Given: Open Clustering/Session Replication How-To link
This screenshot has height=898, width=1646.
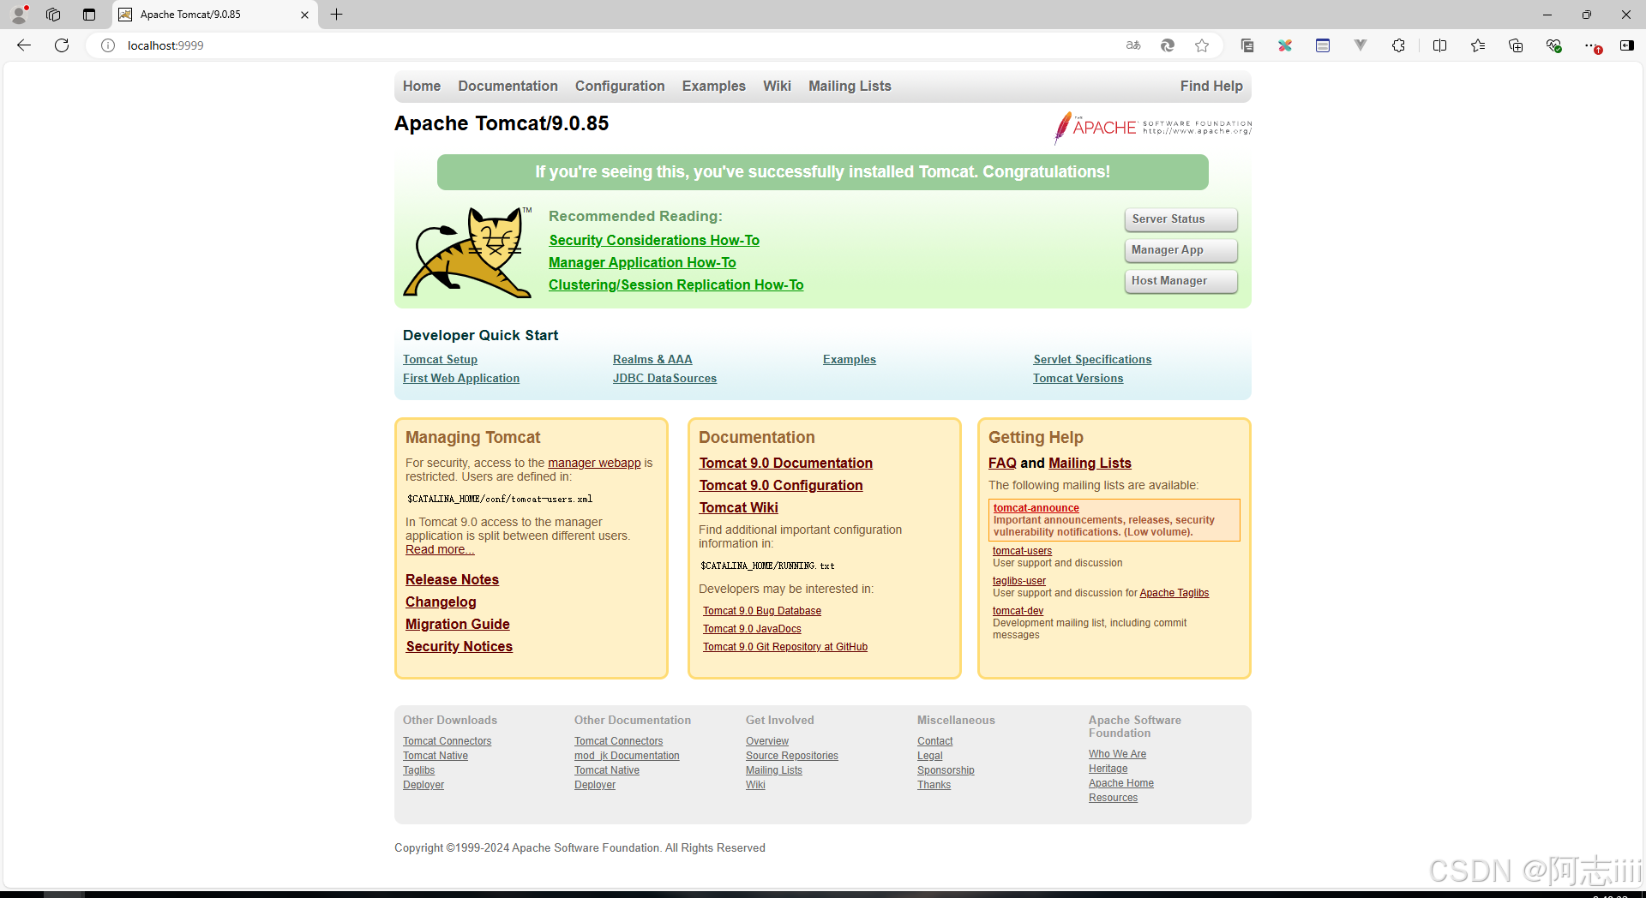Looking at the screenshot, I should (x=676, y=285).
